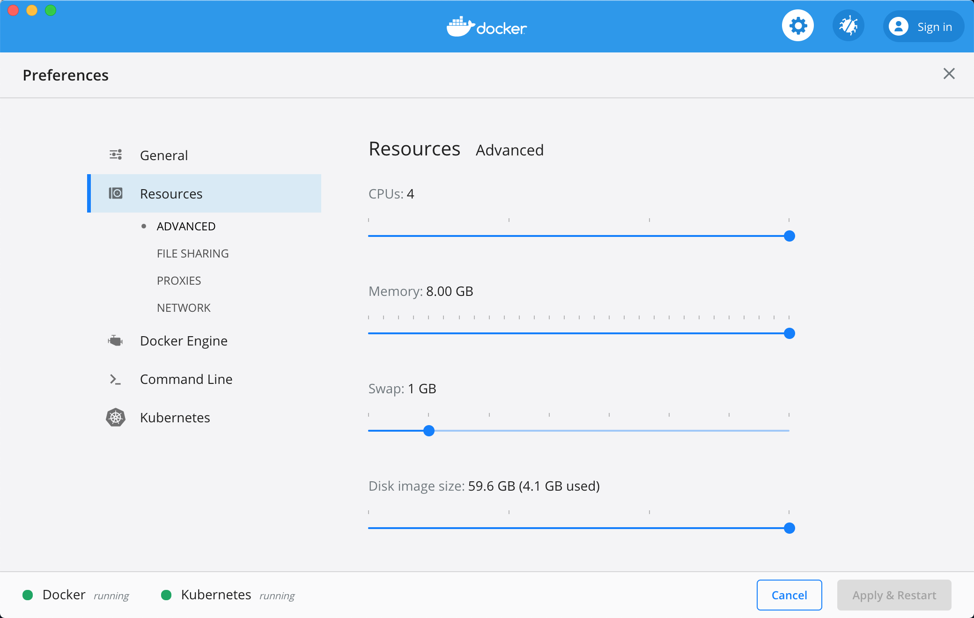Click the Memory slider handle
Screen dimensions: 974x618
click(790, 333)
